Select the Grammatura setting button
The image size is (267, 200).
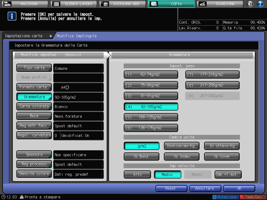point(34,97)
